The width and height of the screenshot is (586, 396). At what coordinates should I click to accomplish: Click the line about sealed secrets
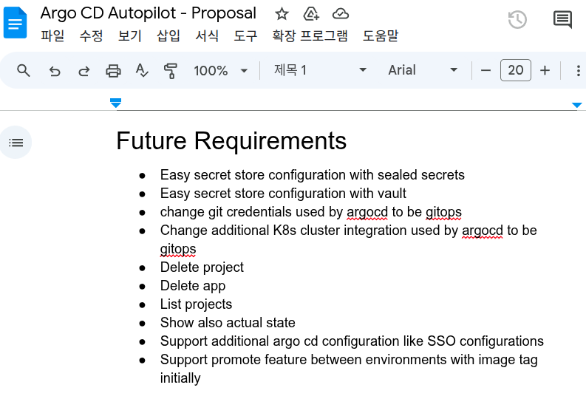[313, 175]
